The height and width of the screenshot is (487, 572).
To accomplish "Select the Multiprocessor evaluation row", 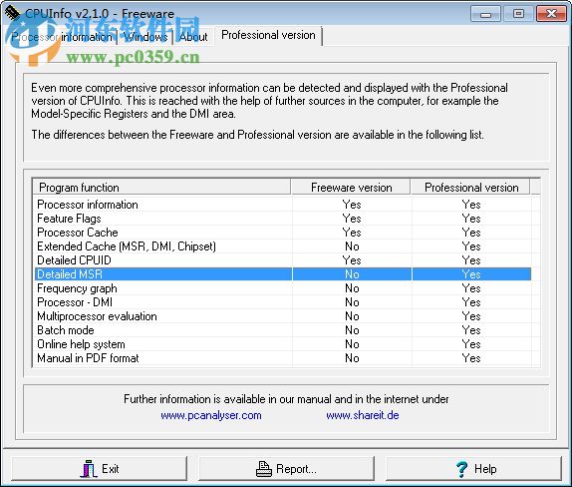I will click(283, 316).
